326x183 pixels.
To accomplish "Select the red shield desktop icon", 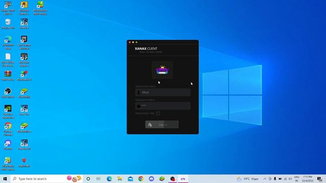I will pyautogui.click(x=24, y=162).
